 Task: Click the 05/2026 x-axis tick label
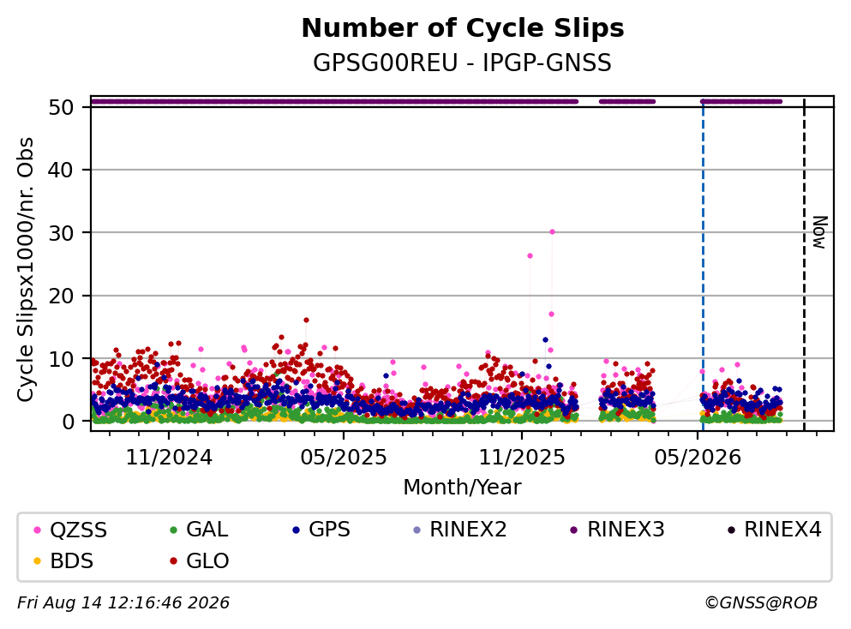698,458
